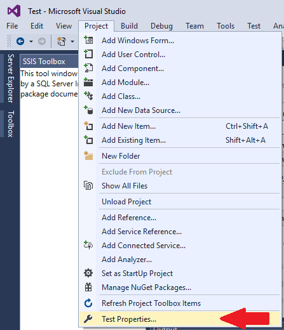Choose Refresh Project Toolbox Items entry
The width and height of the screenshot is (284, 330).
click(x=180, y=303)
